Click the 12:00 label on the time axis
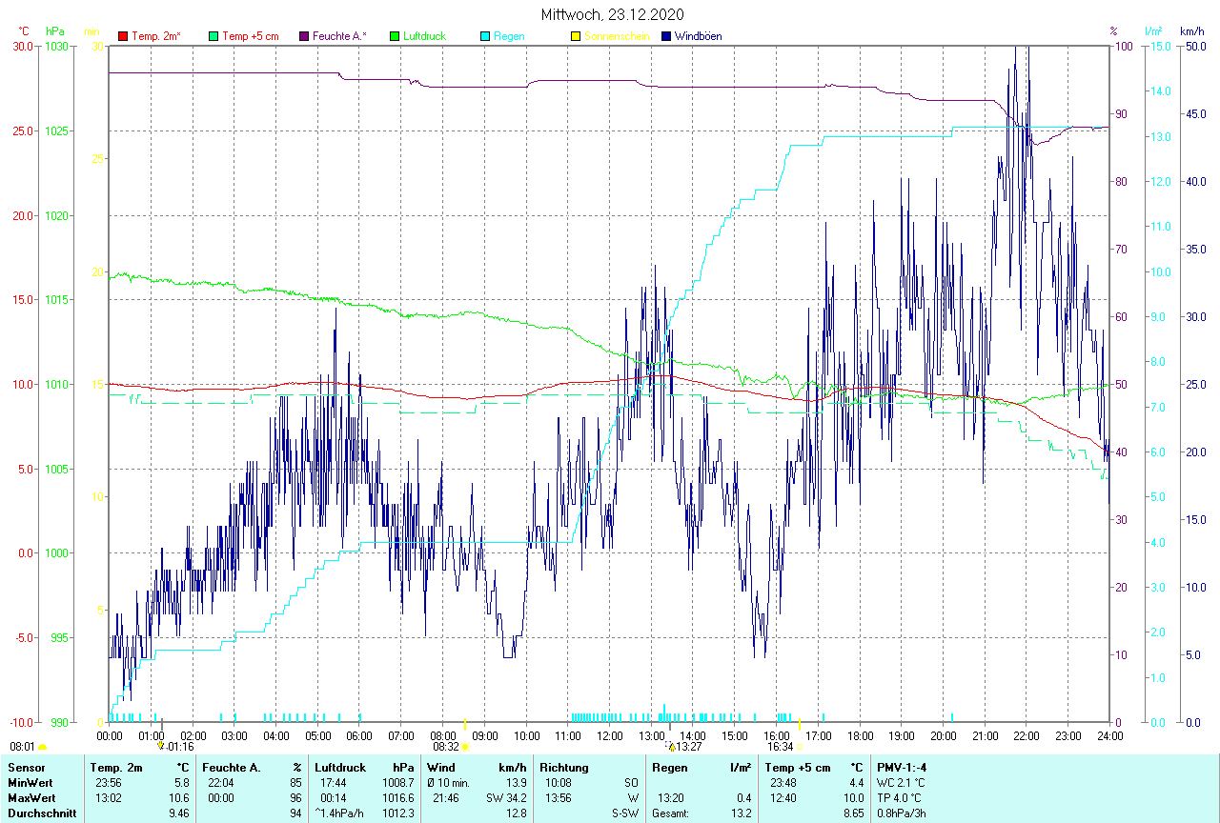This screenshot has width=1220, height=823. pyautogui.click(x=609, y=735)
